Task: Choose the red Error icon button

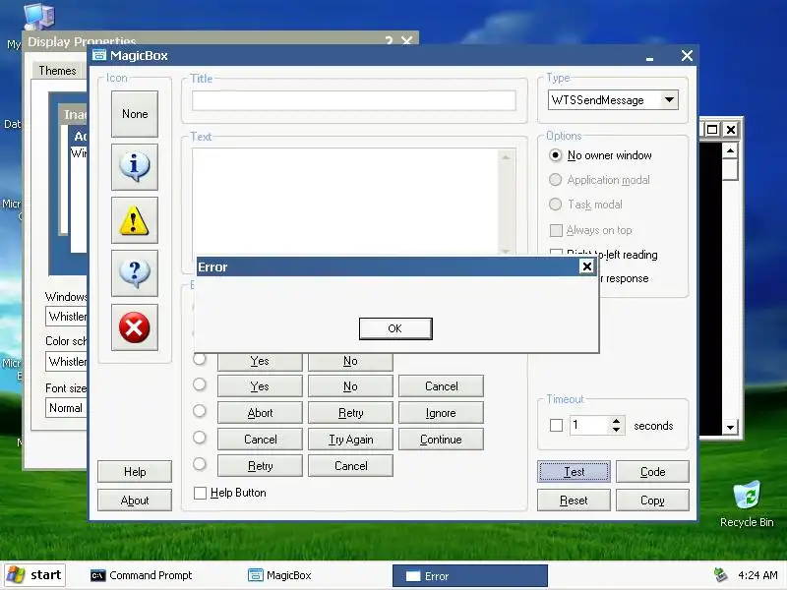Action: [x=135, y=327]
